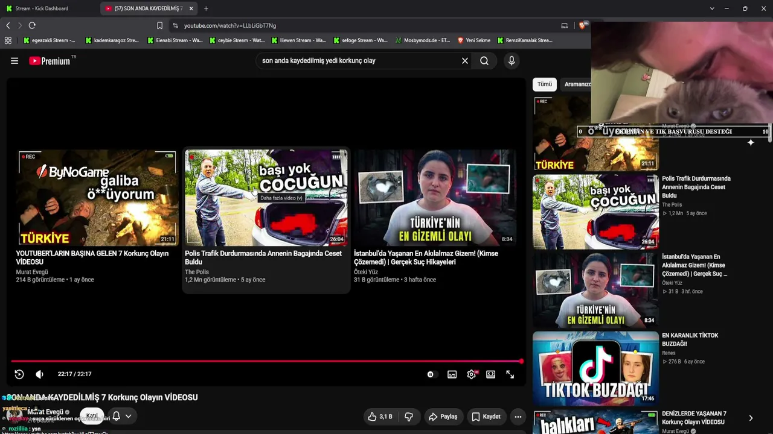
Task: Open sidebar 8:34 'EN GİZEMLİ OLAYI' thumbnail
Action: pyautogui.click(x=595, y=290)
